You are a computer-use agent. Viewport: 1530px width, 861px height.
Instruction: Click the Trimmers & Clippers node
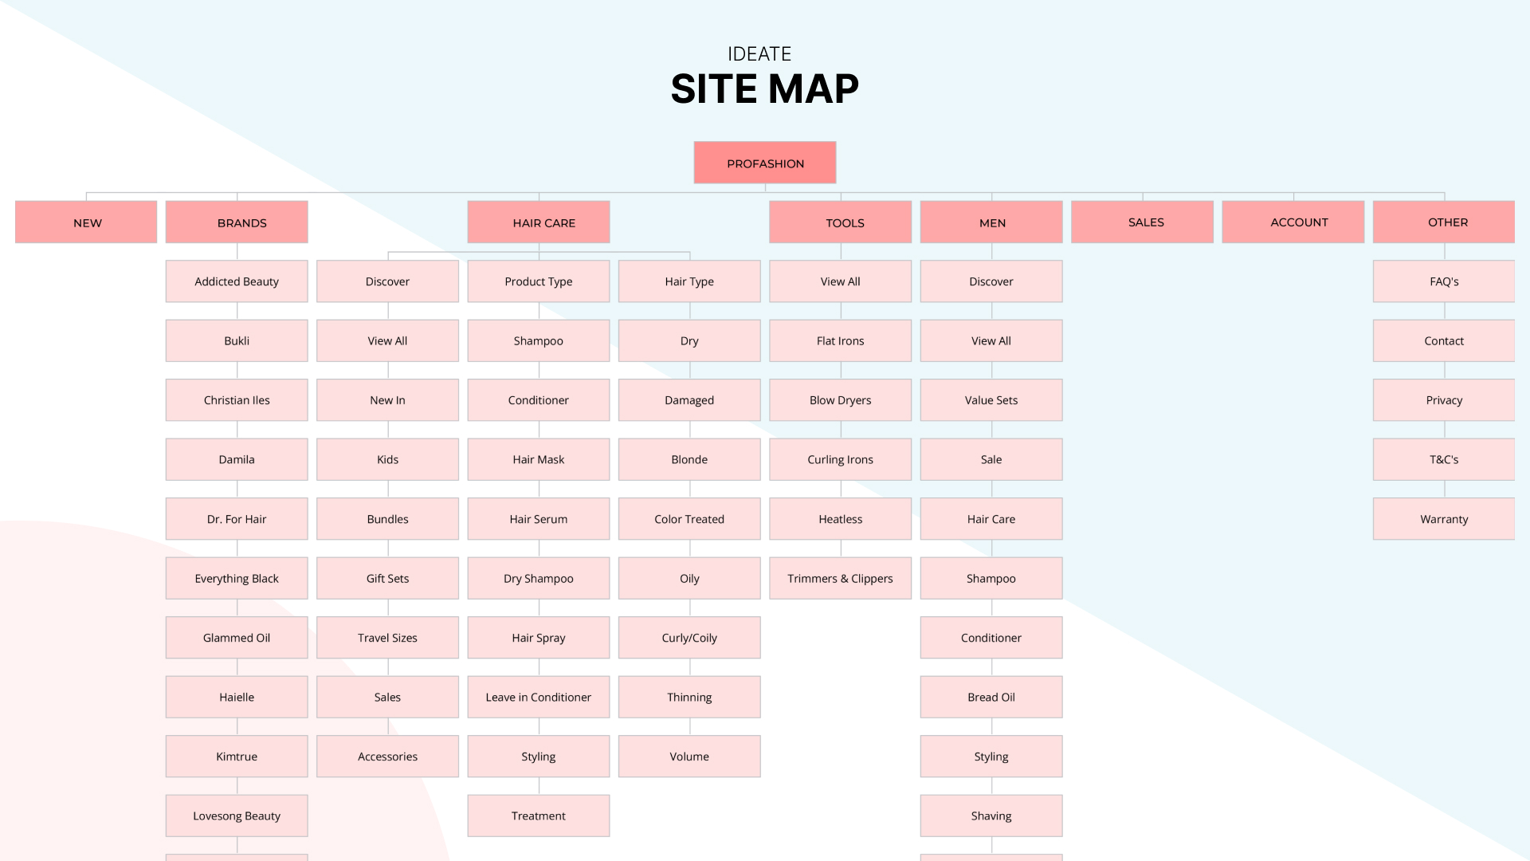click(840, 578)
